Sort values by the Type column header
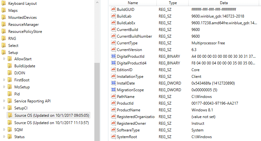This screenshot has width=261, height=141. point(173,3)
